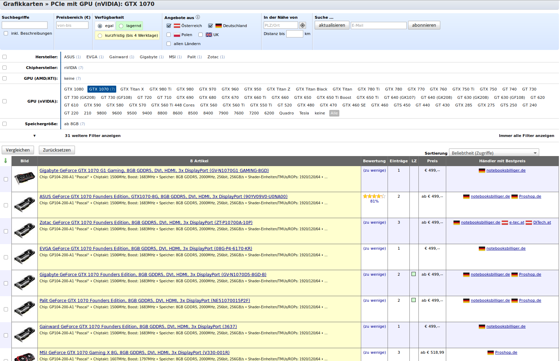Sort by the 'Einträge' column header
Viewport: 560px width, 361px height.
(x=399, y=161)
